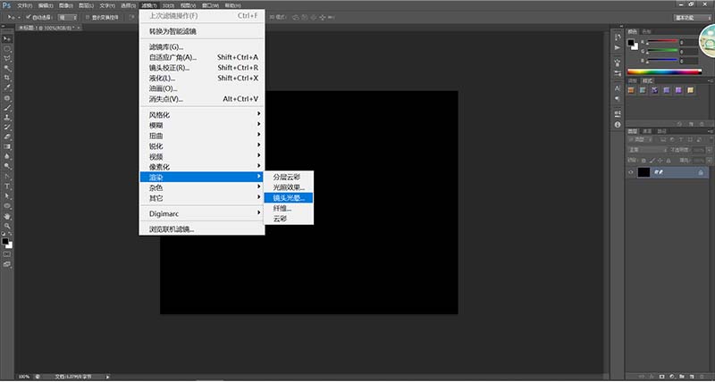Image resolution: width=715 pixels, height=382 pixels.
Task: Pick a color from the spectrum ramp
Action: click(x=664, y=71)
